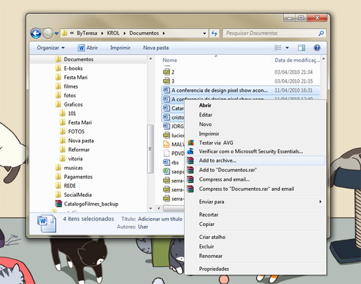361x284 pixels.
Task: Select Compress and email... menu entry
Action: click(224, 179)
